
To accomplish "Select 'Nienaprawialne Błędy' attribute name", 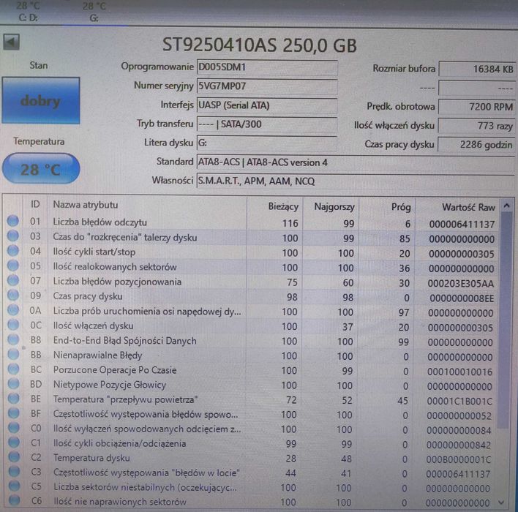I will (98, 355).
